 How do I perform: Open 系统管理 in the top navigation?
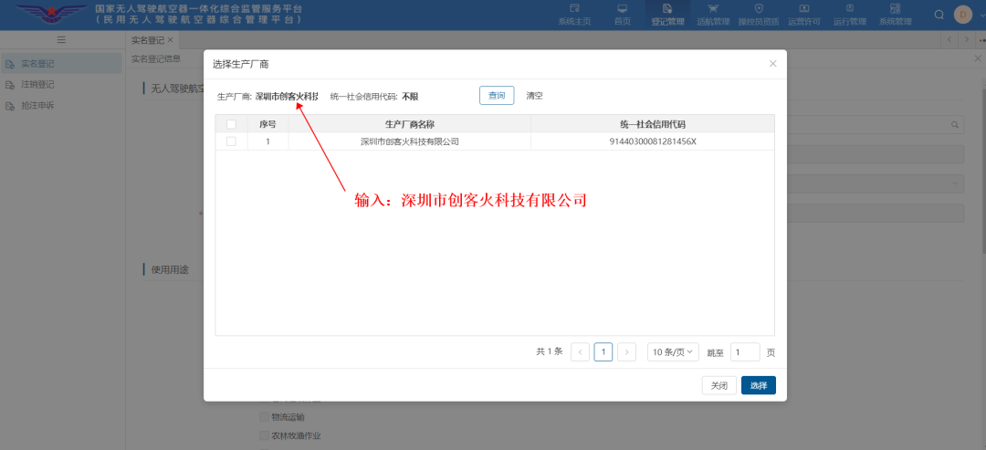coord(895,14)
